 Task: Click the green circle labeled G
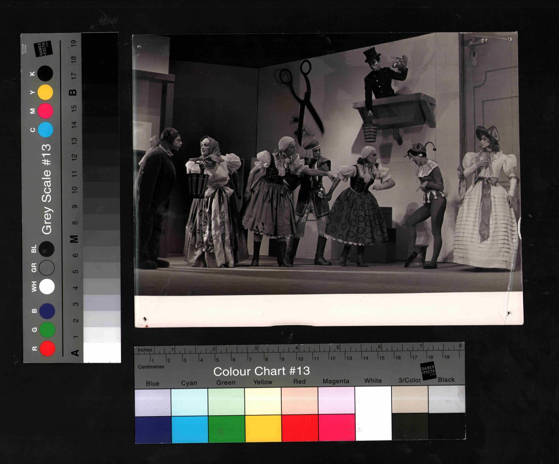click(x=47, y=329)
